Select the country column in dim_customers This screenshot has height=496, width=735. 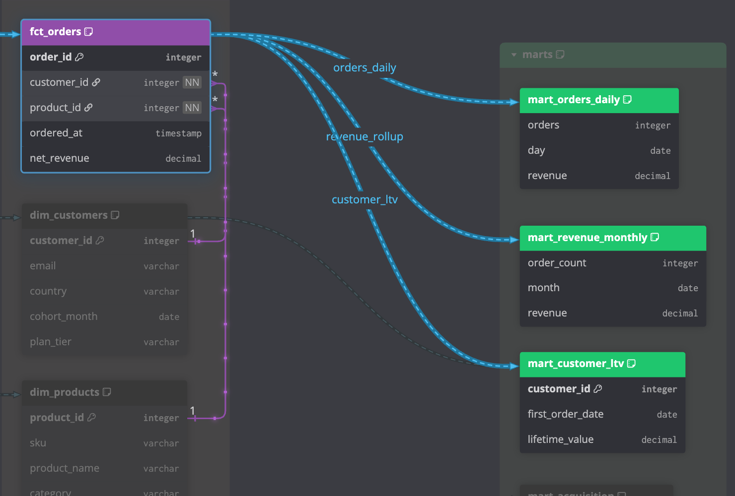105,292
